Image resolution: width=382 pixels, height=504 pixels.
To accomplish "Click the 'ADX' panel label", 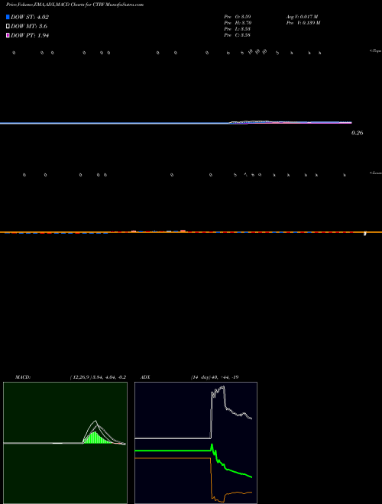I will (x=145, y=377).
